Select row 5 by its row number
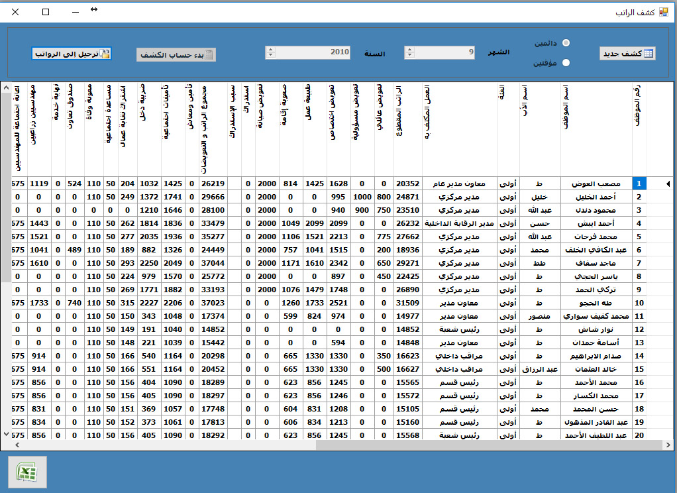Viewport: 677px width, 493px height. 639,235
